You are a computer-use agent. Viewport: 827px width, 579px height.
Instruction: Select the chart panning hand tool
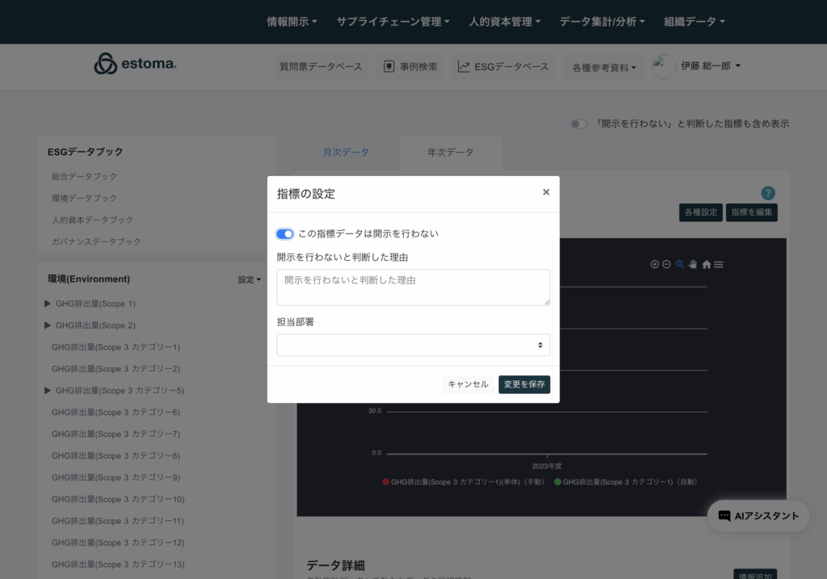(692, 264)
